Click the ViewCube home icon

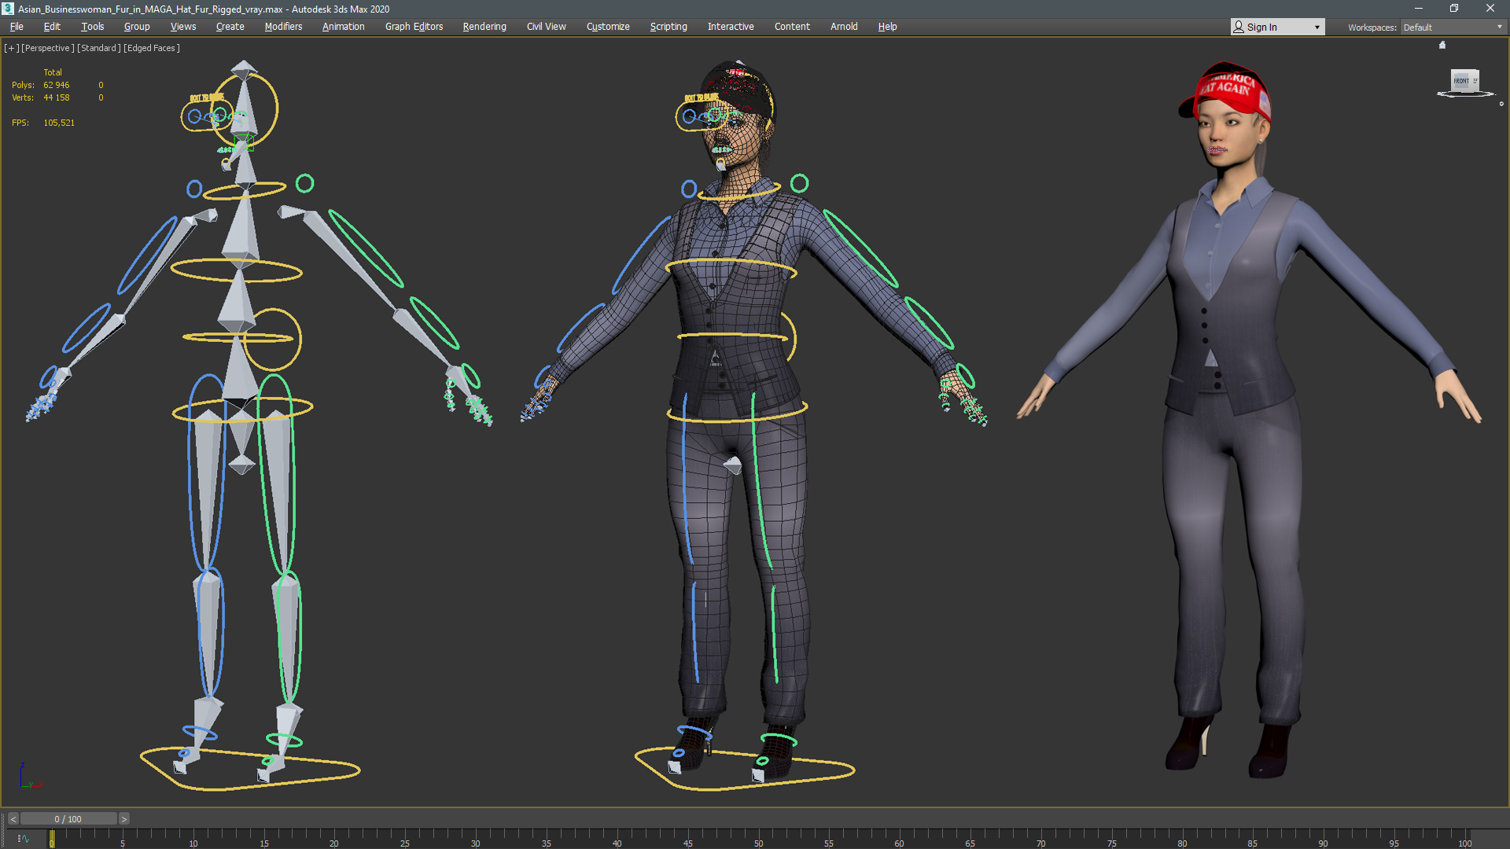tap(1442, 46)
